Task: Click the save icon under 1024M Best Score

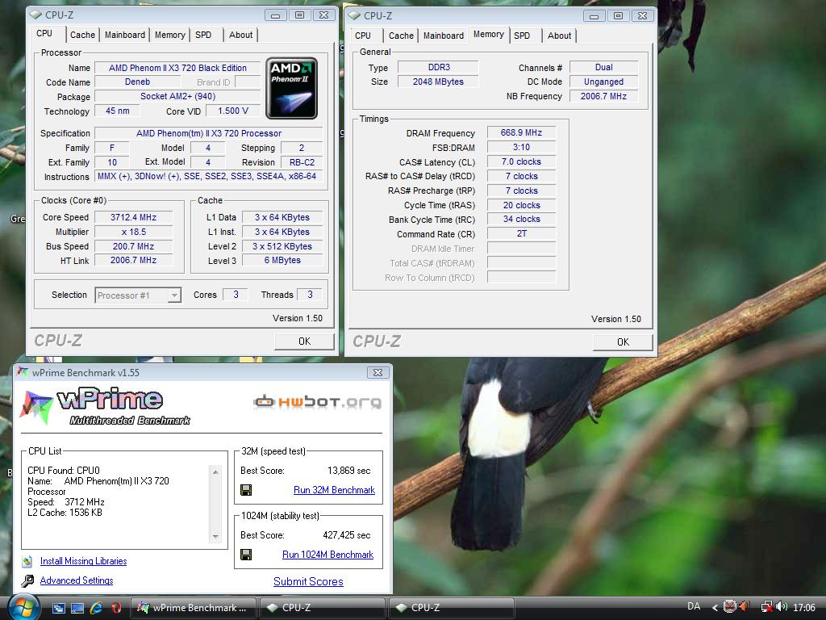Action: pos(245,554)
